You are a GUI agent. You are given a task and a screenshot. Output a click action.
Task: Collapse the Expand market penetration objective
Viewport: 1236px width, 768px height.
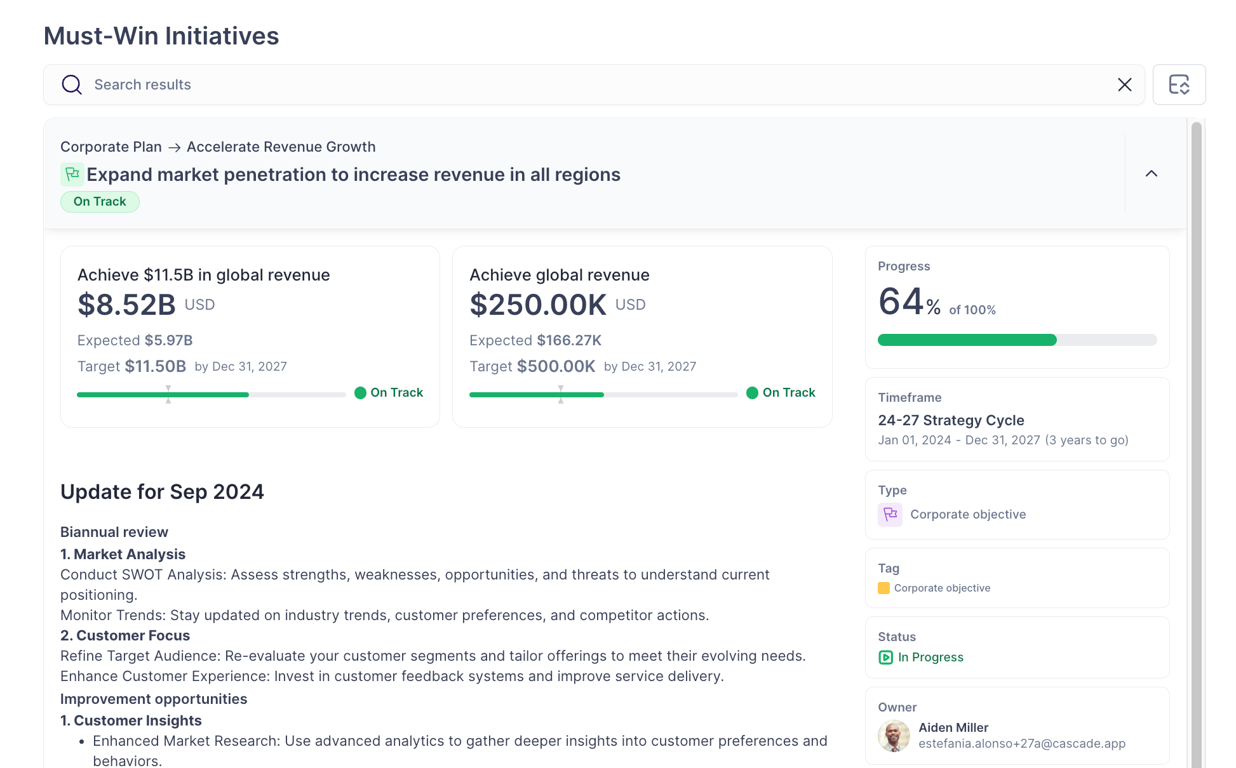pos(1151,174)
